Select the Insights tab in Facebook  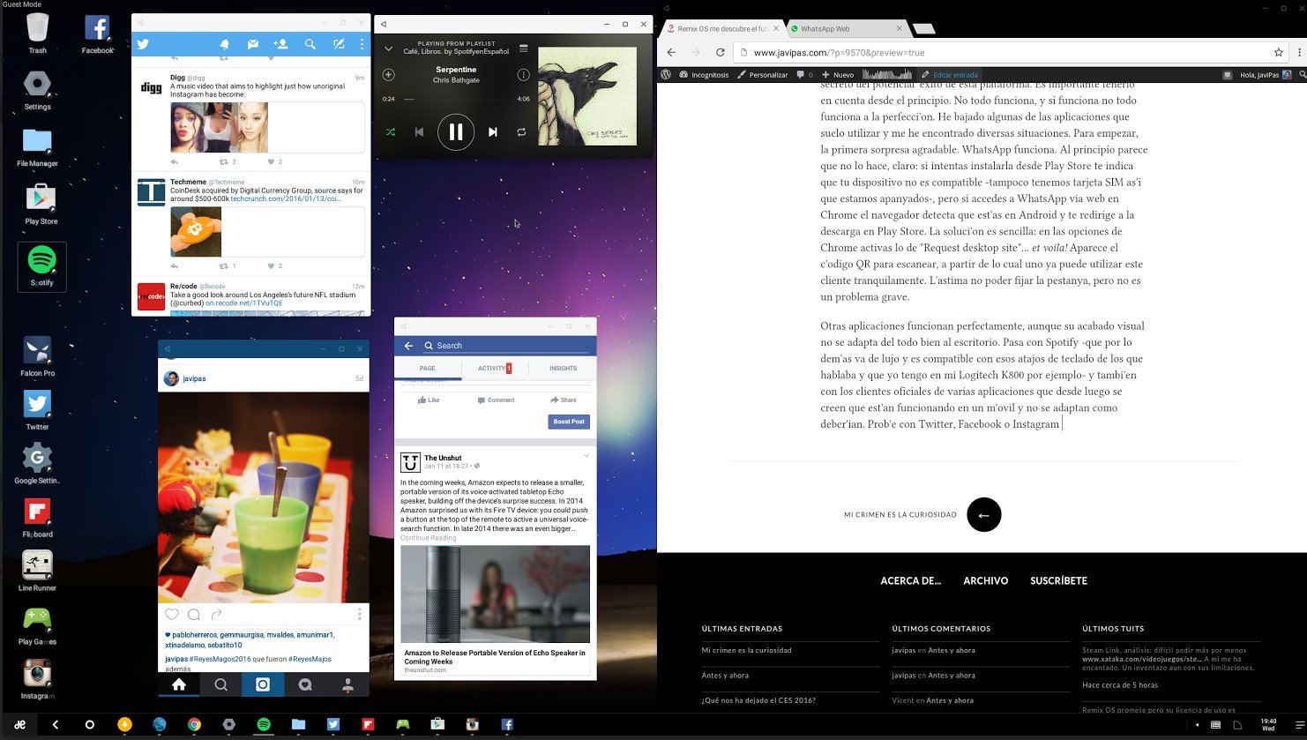point(563,369)
